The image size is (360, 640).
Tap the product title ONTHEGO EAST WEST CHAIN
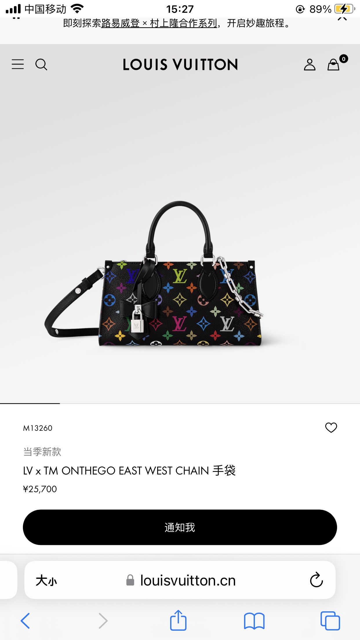click(129, 470)
